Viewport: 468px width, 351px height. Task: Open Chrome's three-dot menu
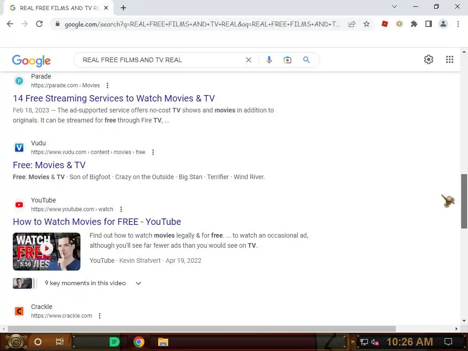(x=458, y=24)
